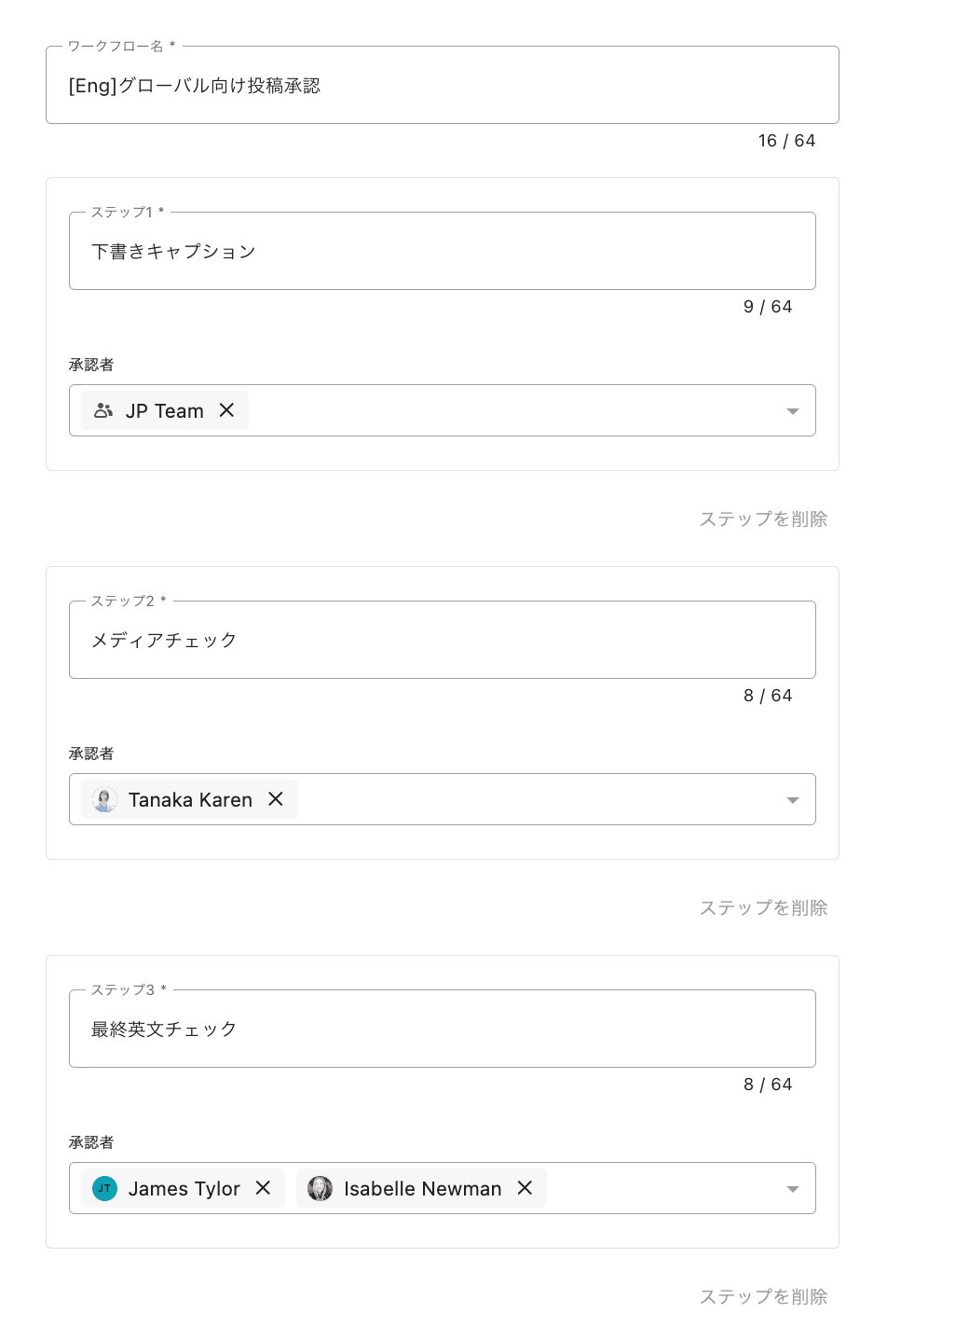Click Tanaka Karen's avatar
Image resolution: width=969 pixels, height=1341 pixels.
click(x=104, y=799)
